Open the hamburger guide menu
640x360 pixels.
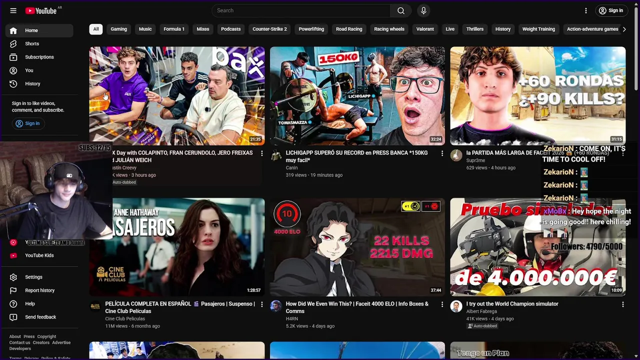click(13, 10)
